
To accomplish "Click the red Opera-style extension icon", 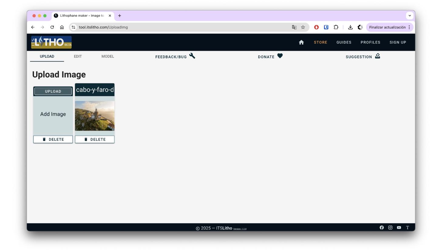I will click(x=316, y=27).
